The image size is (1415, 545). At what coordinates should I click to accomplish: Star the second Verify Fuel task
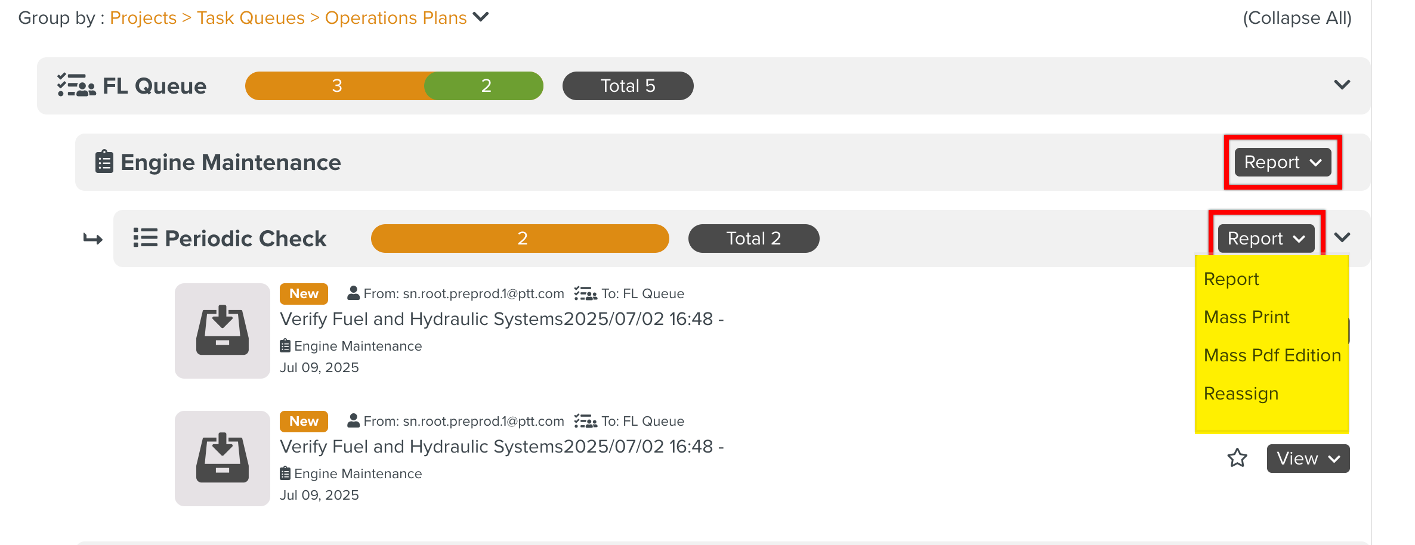(1237, 458)
